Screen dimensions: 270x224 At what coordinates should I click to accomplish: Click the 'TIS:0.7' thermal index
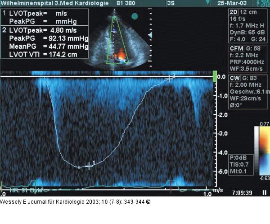pos(239,164)
